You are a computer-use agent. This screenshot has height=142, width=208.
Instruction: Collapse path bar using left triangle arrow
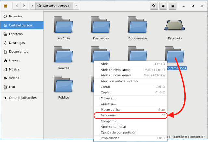(32, 6)
